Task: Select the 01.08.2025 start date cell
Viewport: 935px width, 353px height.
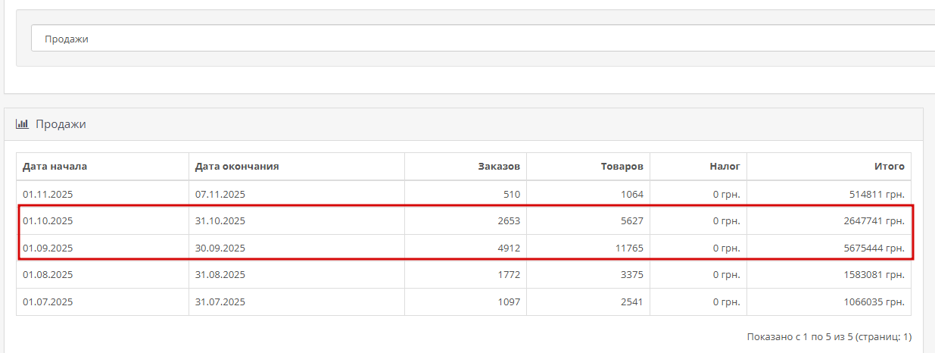Action: point(48,275)
